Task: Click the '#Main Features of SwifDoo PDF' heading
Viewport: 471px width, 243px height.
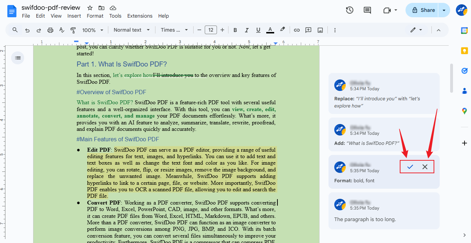Action: (118, 139)
